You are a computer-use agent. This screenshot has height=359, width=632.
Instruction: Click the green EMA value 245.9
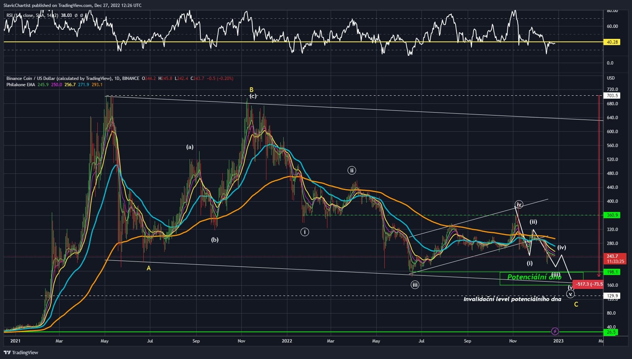coord(43,85)
